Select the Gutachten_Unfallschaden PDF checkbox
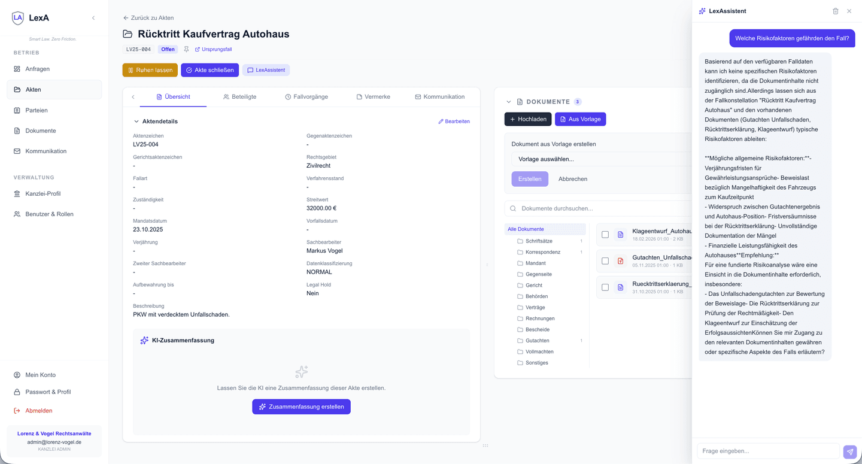Screen dimensions: 862x464 tap(605, 261)
